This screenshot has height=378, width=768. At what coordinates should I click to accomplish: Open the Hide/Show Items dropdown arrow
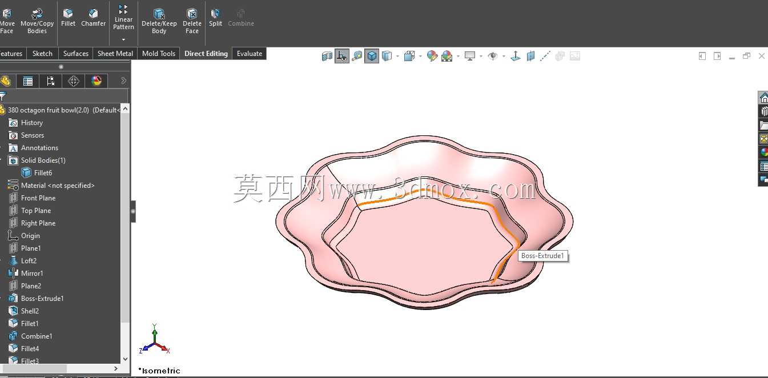[504, 56]
